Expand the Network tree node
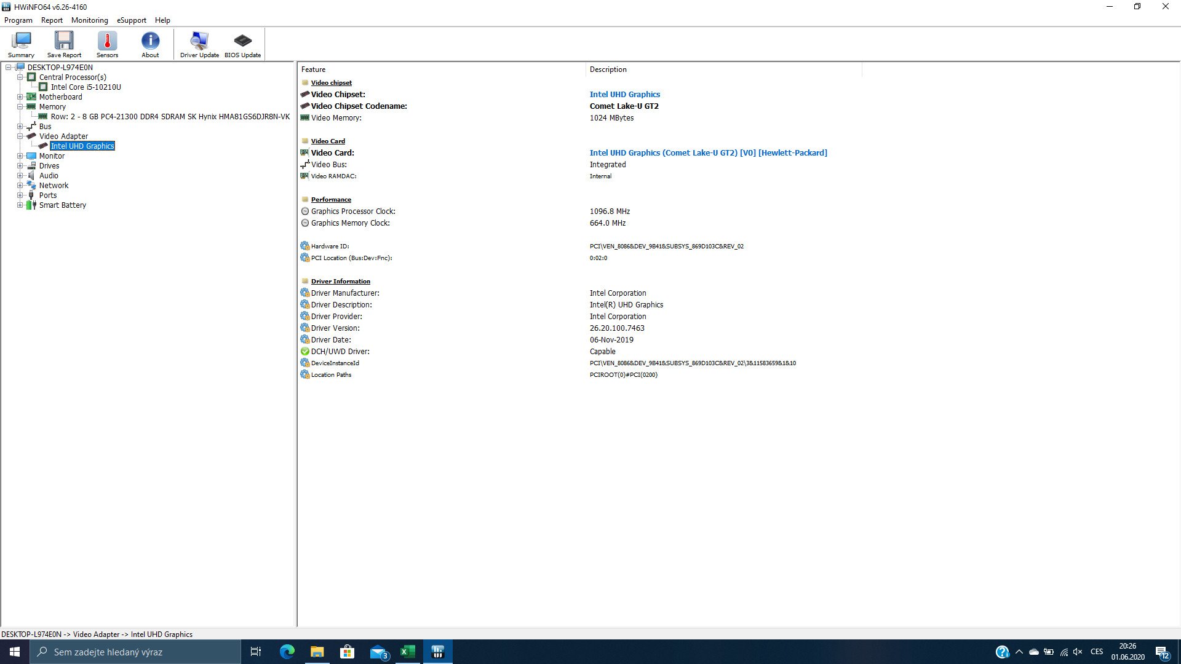1181x664 pixels. click(x=20, y=186)
